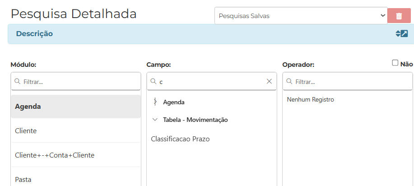Click the Operador Filtrar input field
This screenshot has height=186, width=414.
[348, 81]
